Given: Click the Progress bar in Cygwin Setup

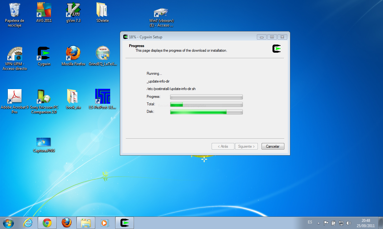Looking at the screenshot, I should click(x=206, y=97).
